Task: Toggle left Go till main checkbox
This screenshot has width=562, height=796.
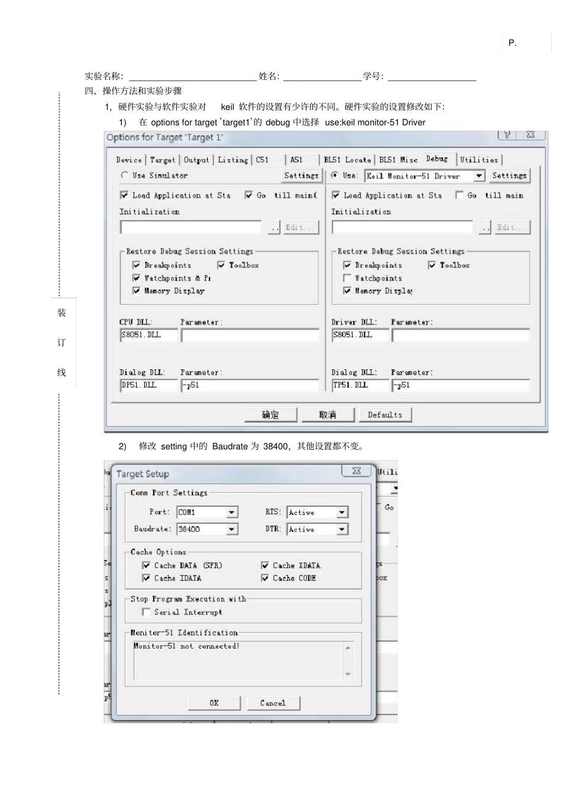Action: 248,195
